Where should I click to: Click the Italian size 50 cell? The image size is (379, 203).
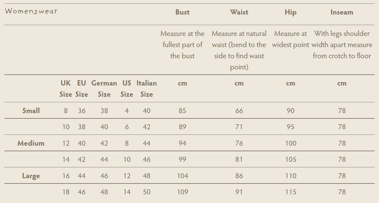click(x=147, y=192)
